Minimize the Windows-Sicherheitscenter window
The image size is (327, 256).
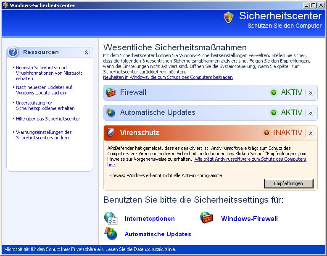coord(306,5)
